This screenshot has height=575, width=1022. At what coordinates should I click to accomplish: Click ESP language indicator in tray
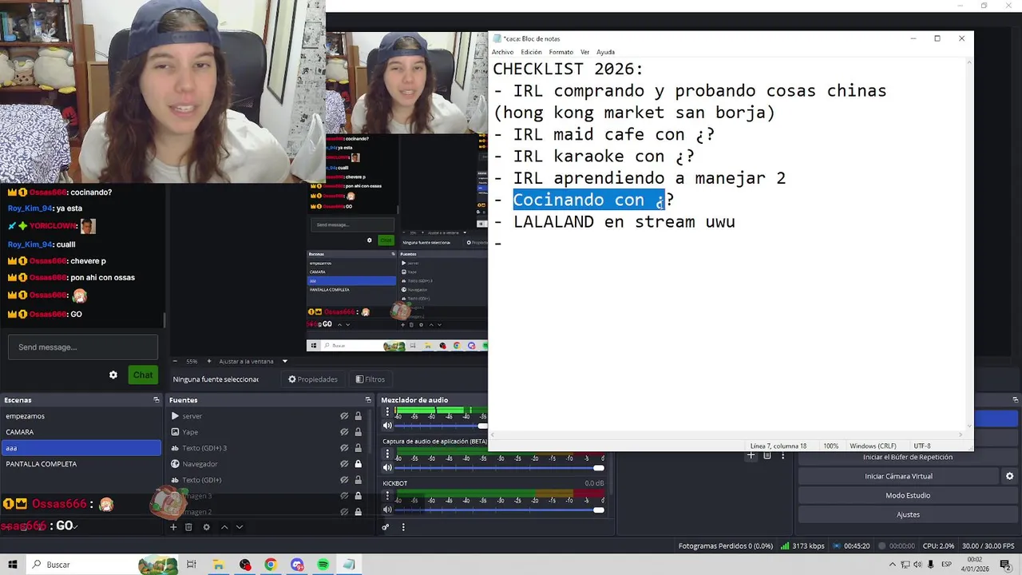click(946, 565)
